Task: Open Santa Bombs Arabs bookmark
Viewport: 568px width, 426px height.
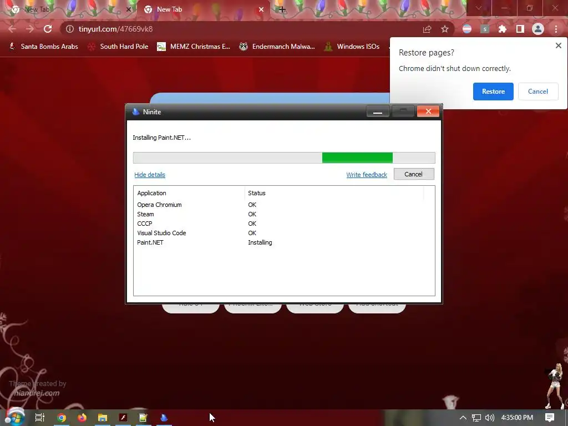Action: 43,47
